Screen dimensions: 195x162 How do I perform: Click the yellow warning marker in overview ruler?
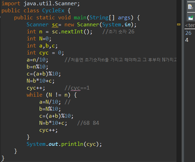click(x=179, y=25)
